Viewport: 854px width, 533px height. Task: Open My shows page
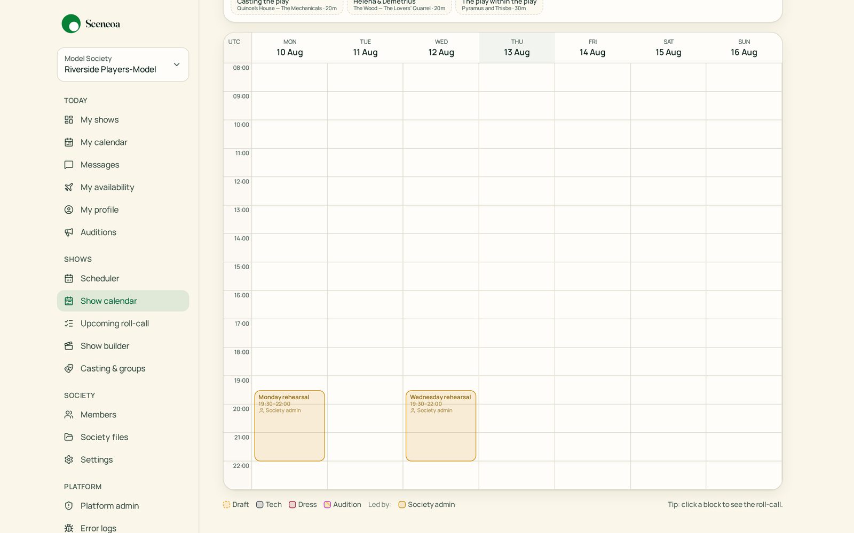pos(123,120)
